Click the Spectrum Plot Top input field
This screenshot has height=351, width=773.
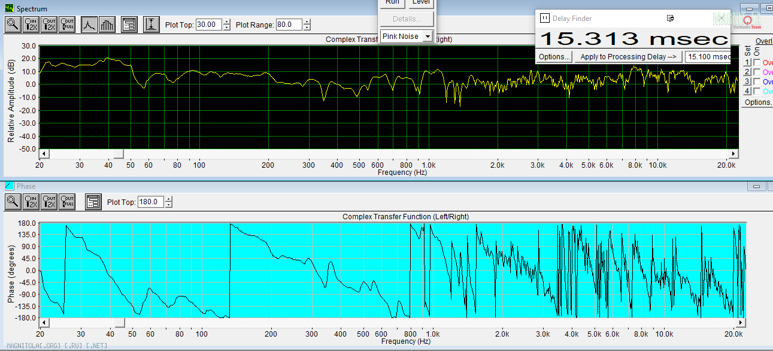pos(209,25)
